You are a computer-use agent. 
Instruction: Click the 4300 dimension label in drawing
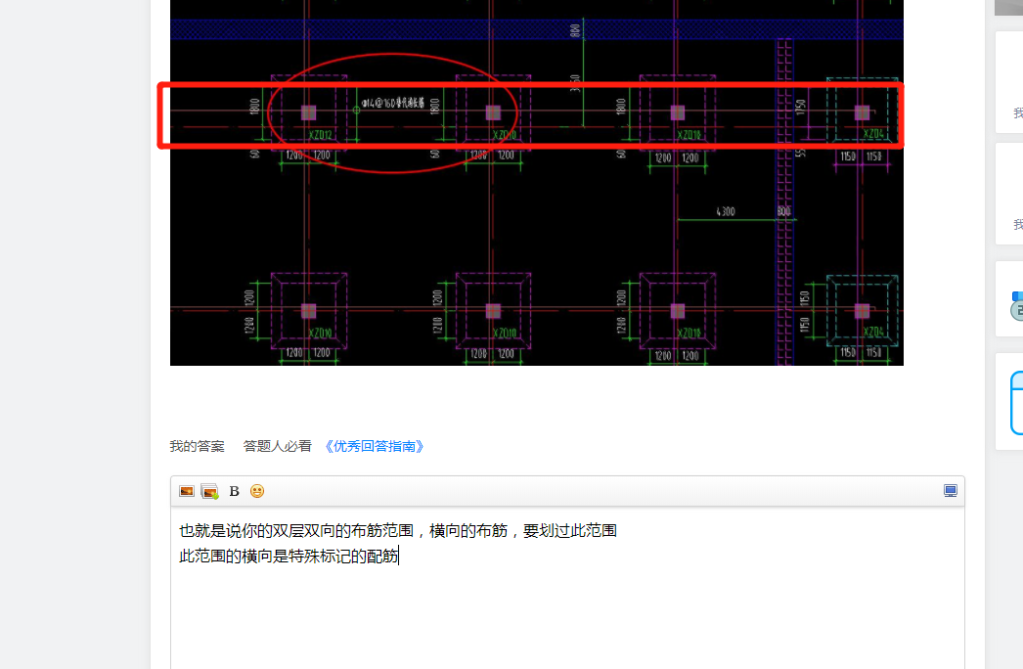pyautogui.click(x=726, y=211)
